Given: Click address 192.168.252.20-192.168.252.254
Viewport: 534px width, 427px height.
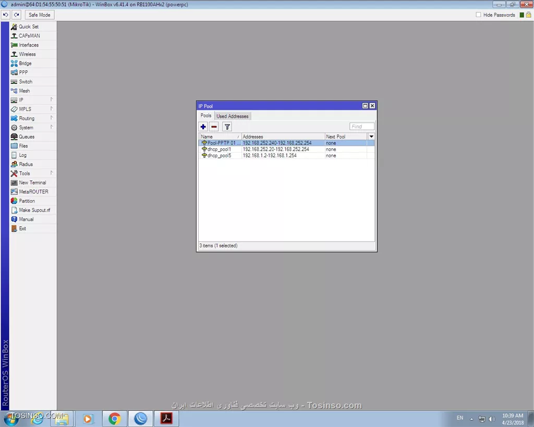Looking at the screenshot, I should pyautogui.click(x=276, y=149).
